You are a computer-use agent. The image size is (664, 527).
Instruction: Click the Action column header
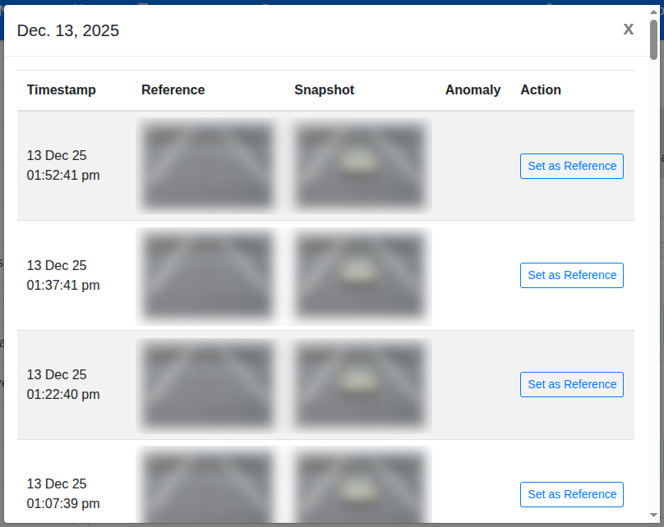(x=540, y=89)
